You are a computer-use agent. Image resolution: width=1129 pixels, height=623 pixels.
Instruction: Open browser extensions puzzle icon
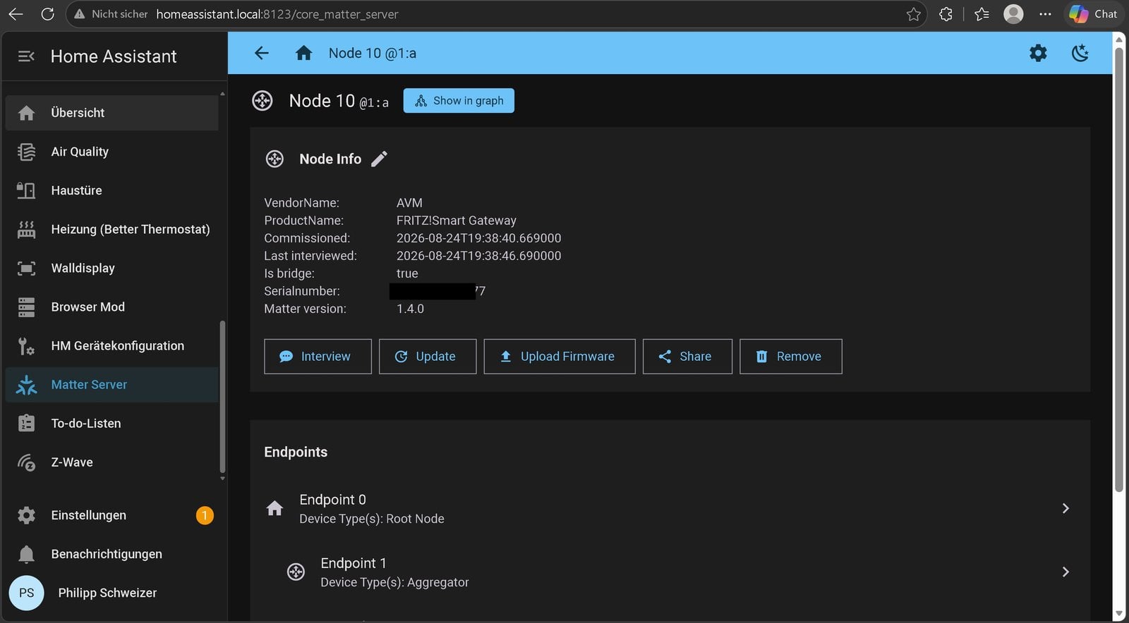click(x=946, y=14)
